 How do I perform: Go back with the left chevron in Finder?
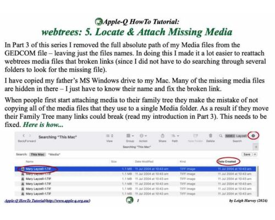(x=24, y=136)
